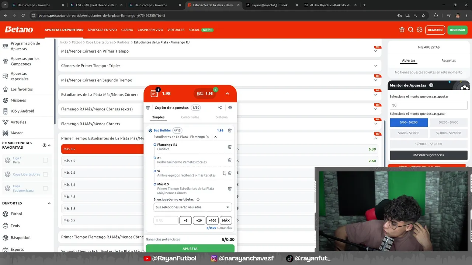Click the MÁX stake button
The image size is (472, 265).
pos(226,220)
